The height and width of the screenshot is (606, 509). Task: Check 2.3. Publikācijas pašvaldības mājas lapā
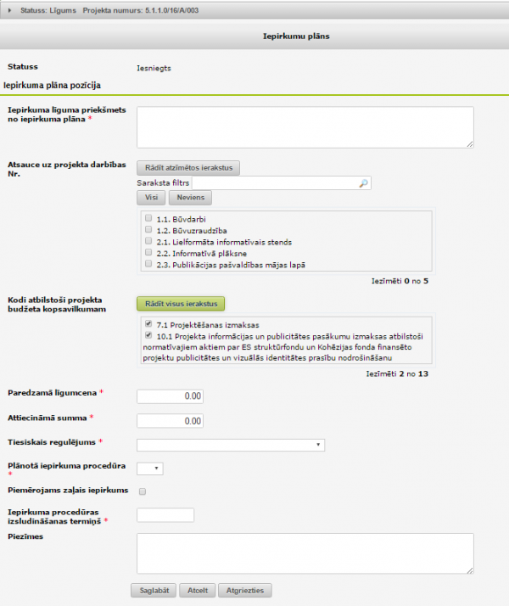149,264
